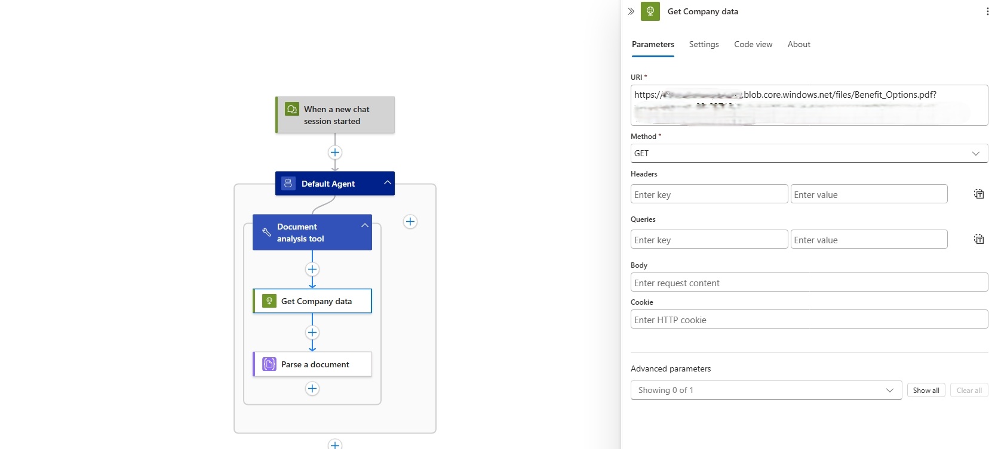Click the Document analysis tool label
This screenshot has height=449, width=995.
(x=300, y=233)
